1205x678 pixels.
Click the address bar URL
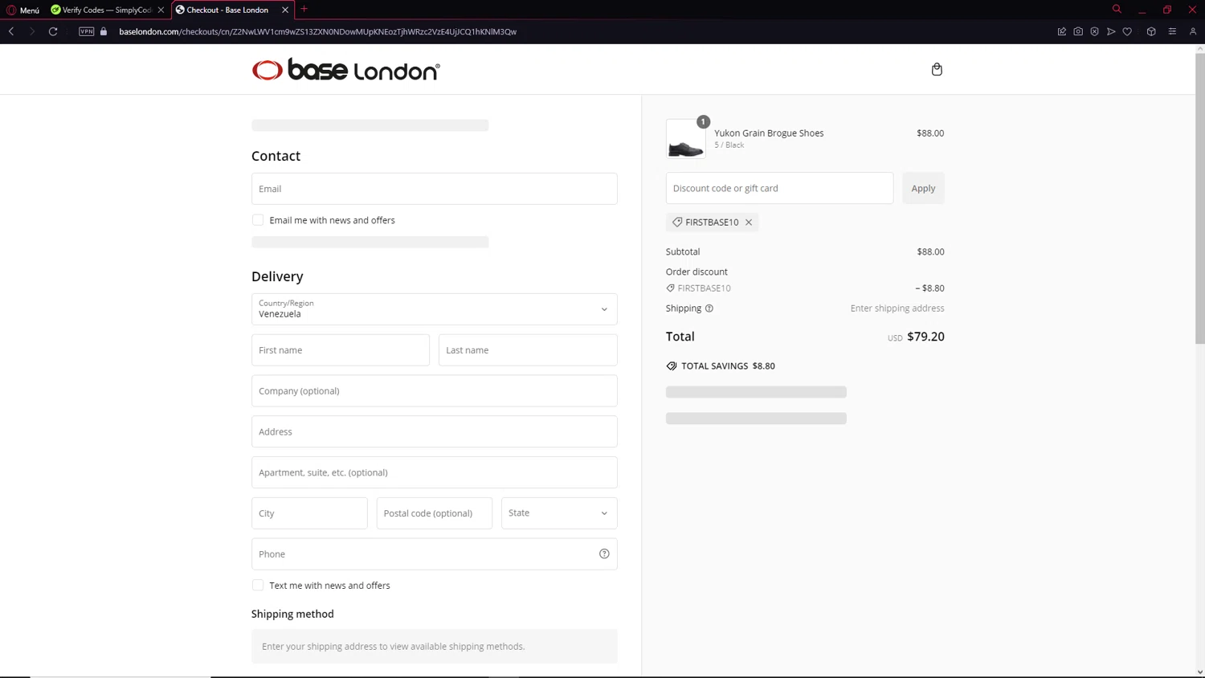click(317, 31)
